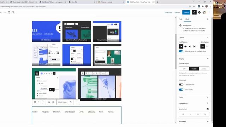Switch to Edit Block Gallery browser tab
This screenshot has height=127, width=226.
pyautogui.click(x=53, y=2)
